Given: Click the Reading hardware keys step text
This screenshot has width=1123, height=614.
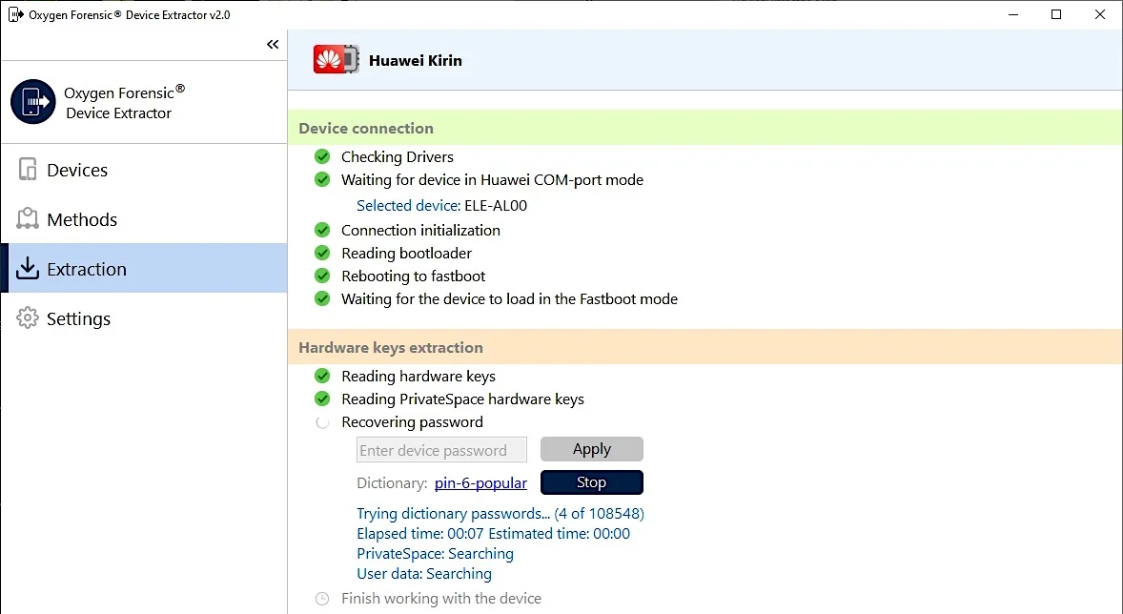Looking at the screenshot, I should pos(419,377).
